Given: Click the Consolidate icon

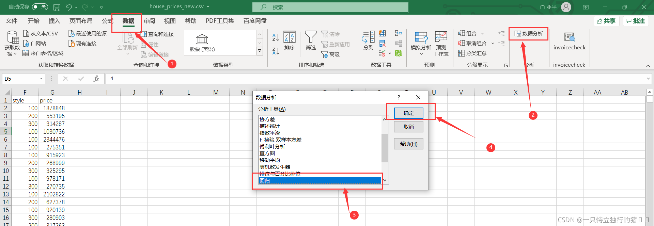Looking at the screenshot, I should coord(399,33).
